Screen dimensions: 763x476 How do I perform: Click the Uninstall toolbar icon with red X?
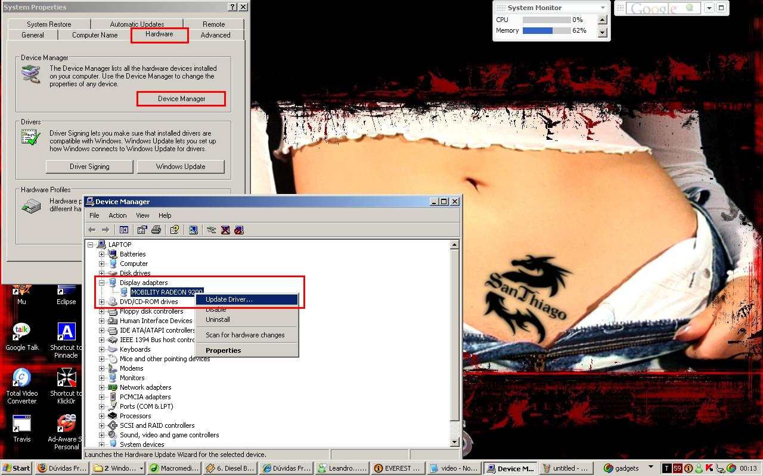point(225,230)
